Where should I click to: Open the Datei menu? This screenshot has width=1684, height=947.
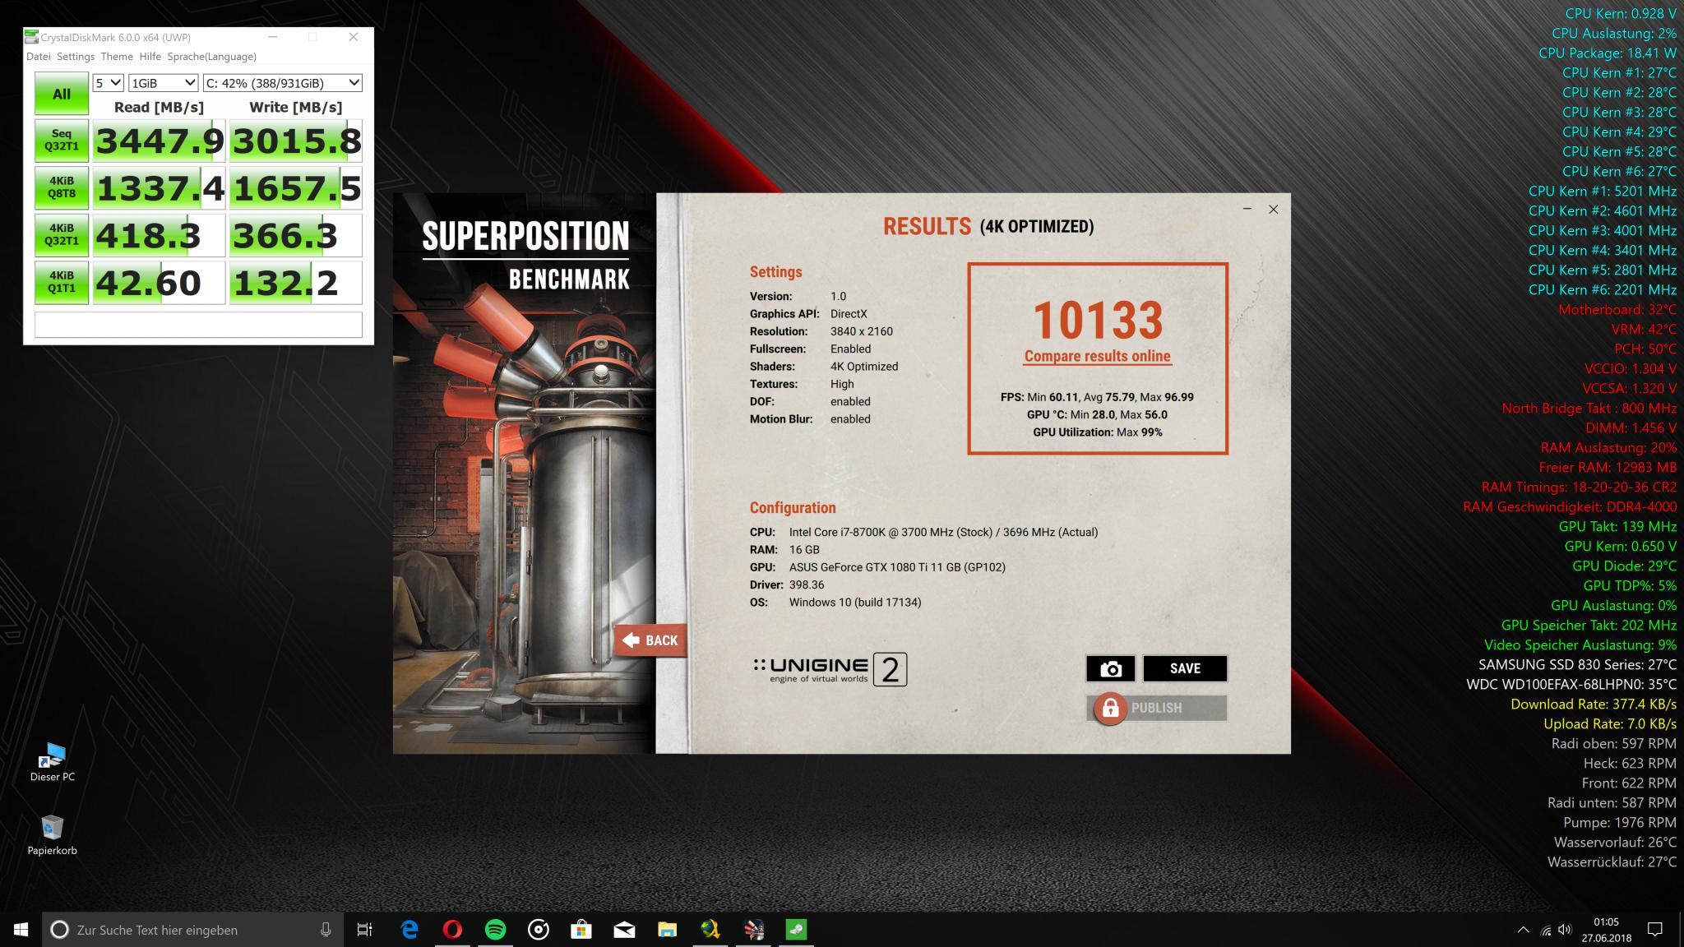tap(38, 57)
